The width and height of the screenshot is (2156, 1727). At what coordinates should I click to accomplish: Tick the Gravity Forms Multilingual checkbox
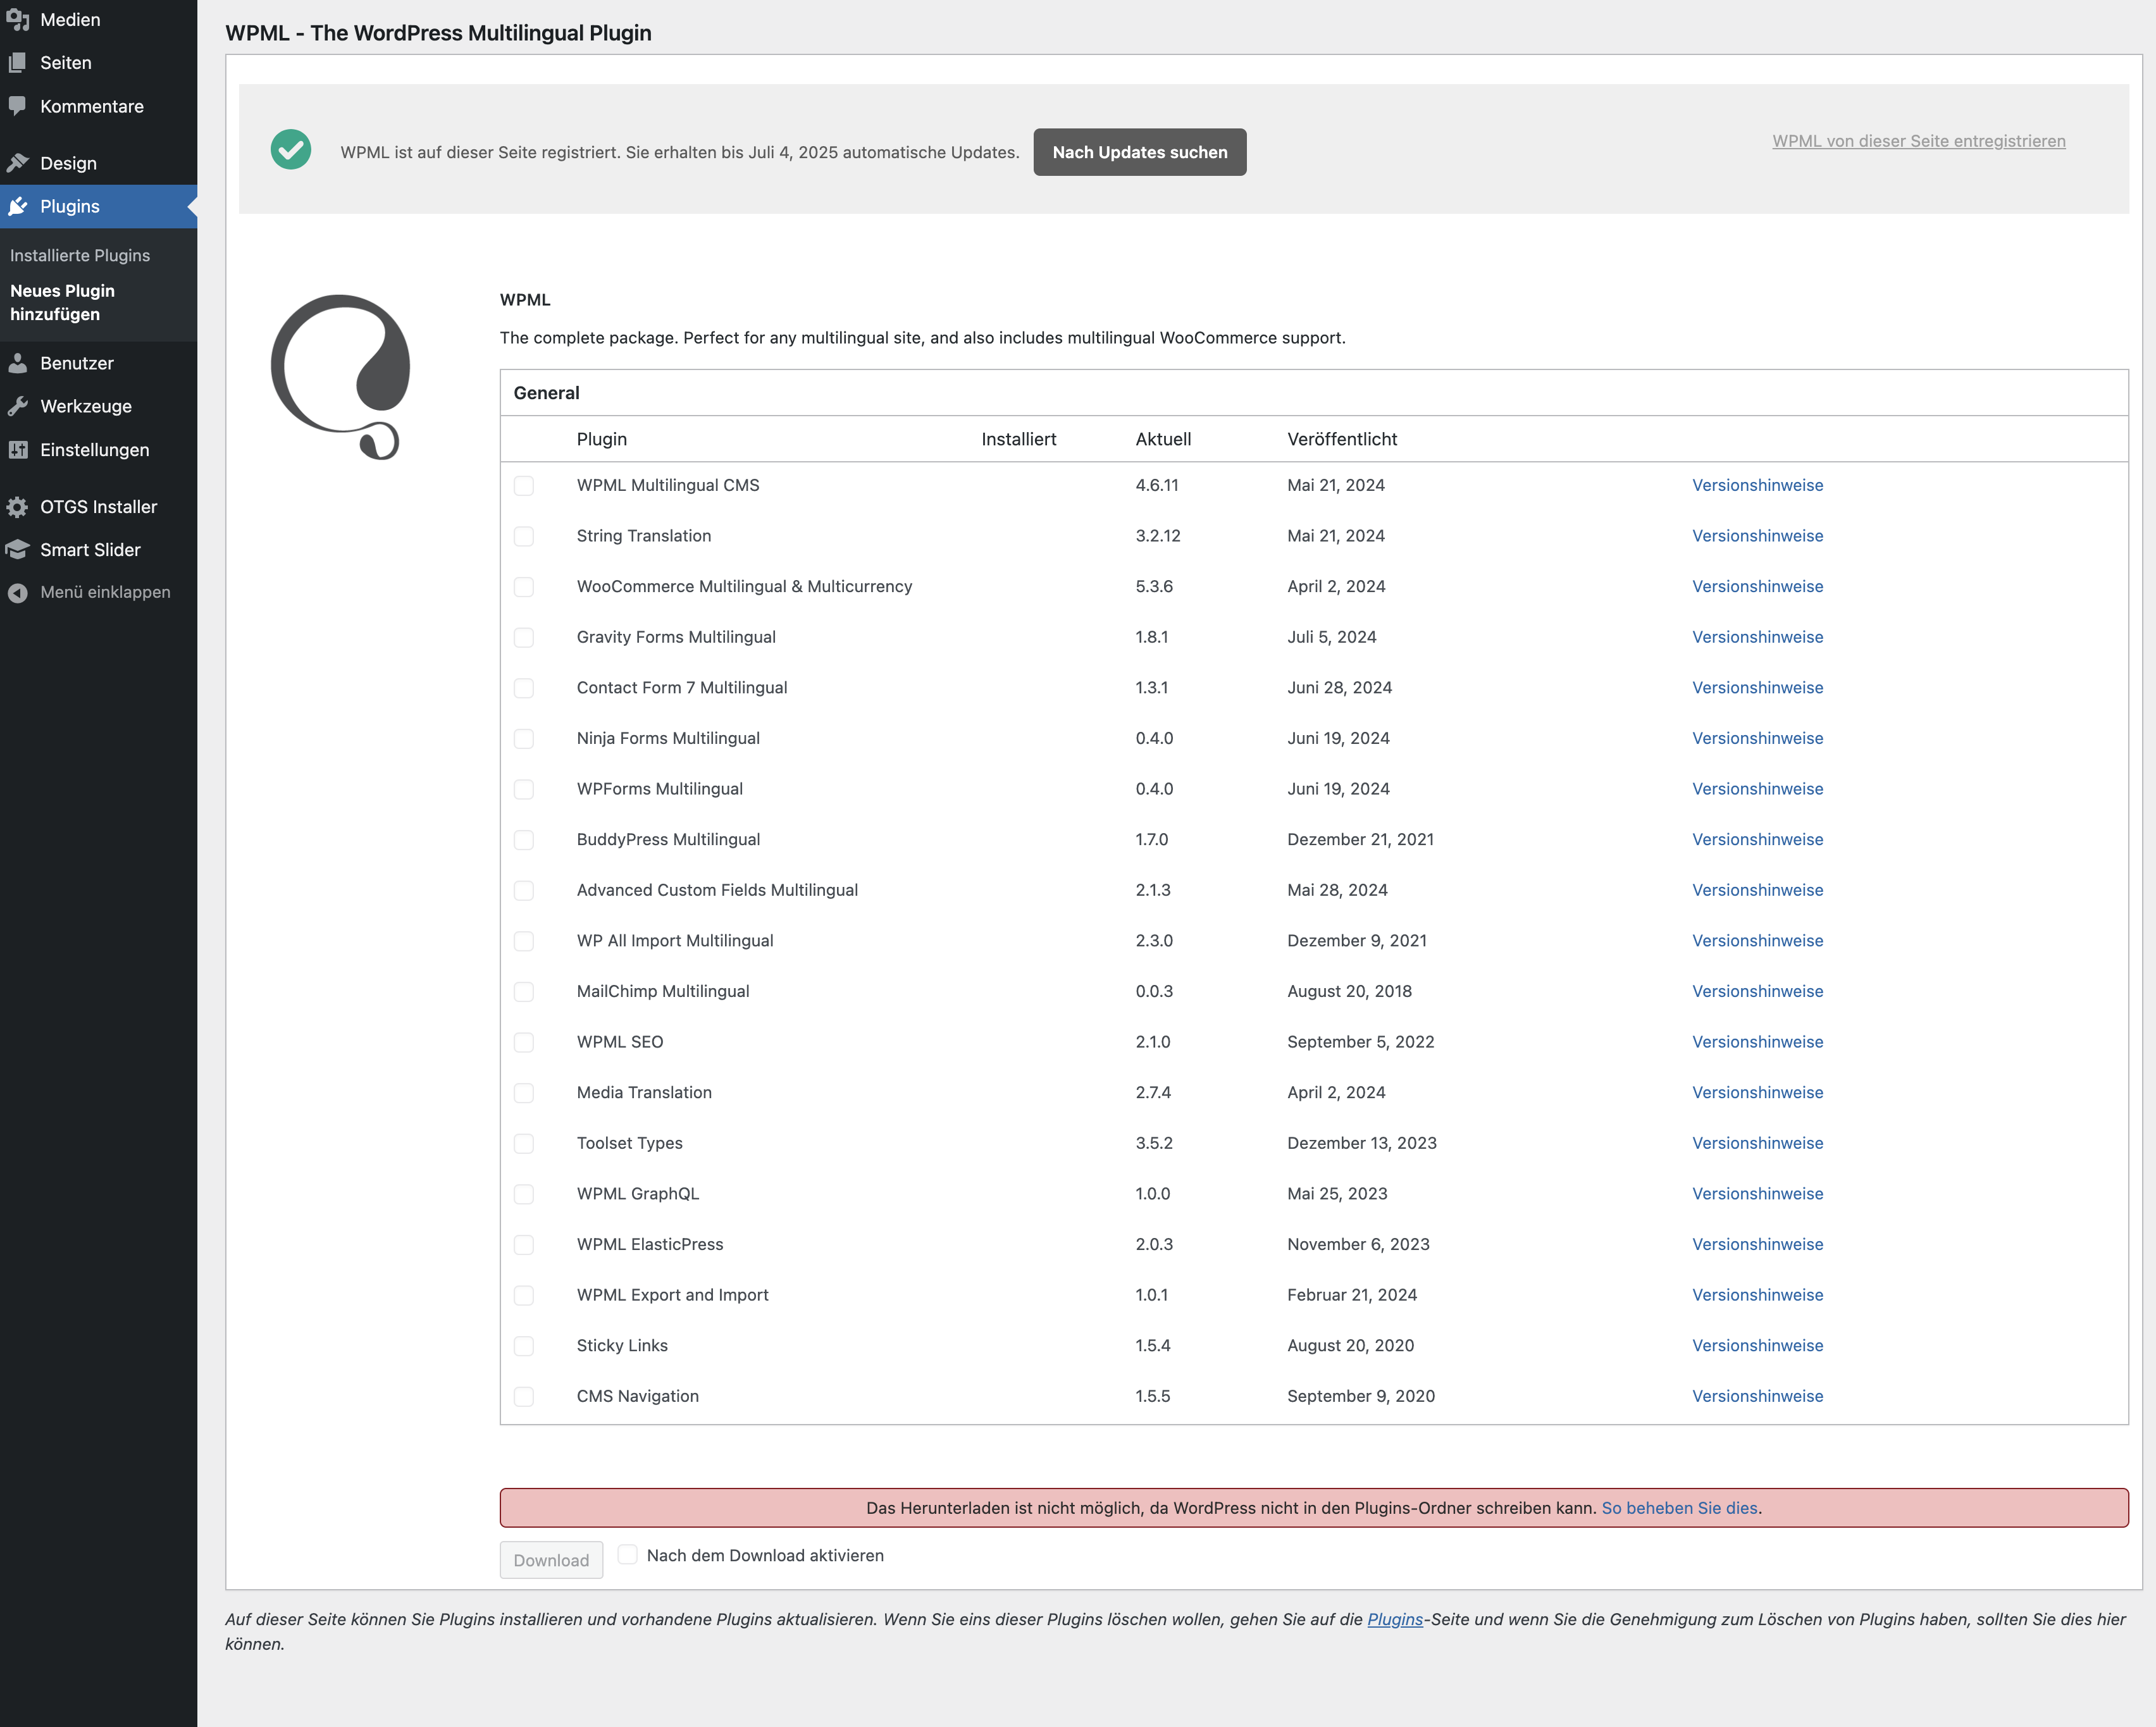pyautogui.click(x=524, y=638)
